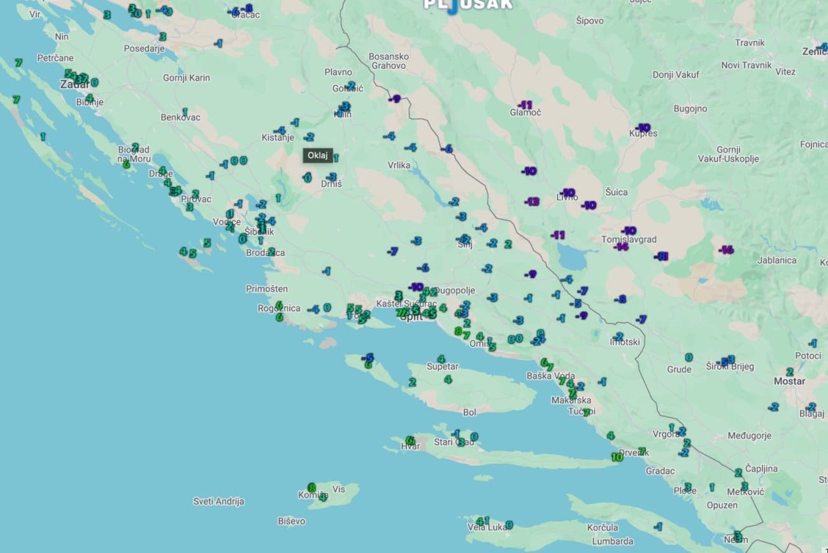This screenshot has height=553, width=828.
Task: Select the 10 temperature marker near Drvenik
Action: coord(617,457)
